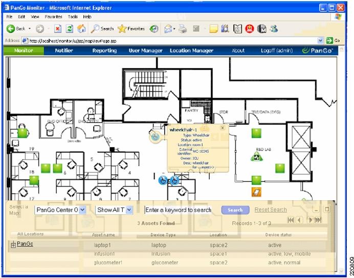Image resolution: width=354 pixels, height=278 pixels.
Task: Open the View menu
Action: [35, 17]
